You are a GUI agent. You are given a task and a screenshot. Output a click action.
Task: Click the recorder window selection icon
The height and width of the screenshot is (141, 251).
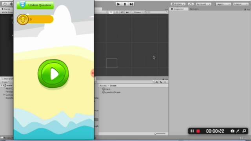(x=244, y=131)
